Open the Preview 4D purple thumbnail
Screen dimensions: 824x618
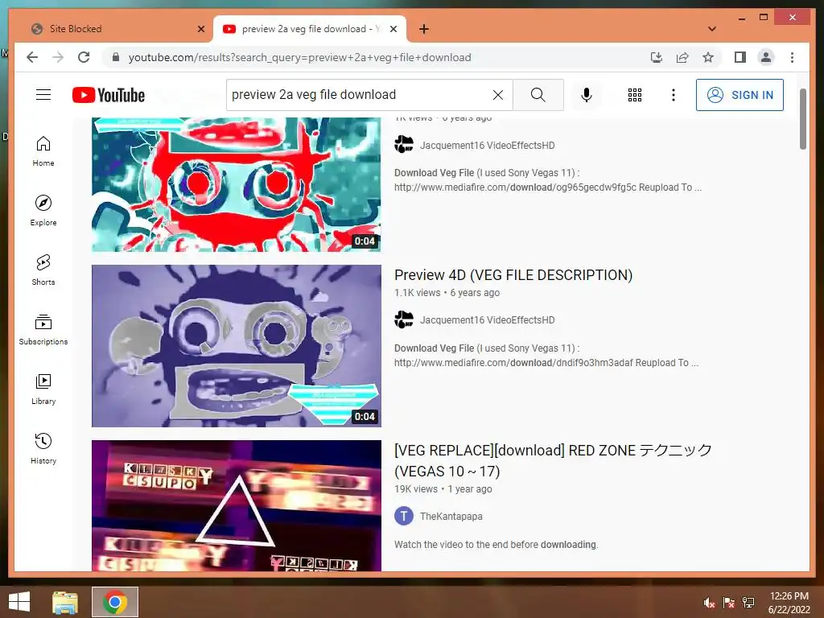(x=236, y=346)
